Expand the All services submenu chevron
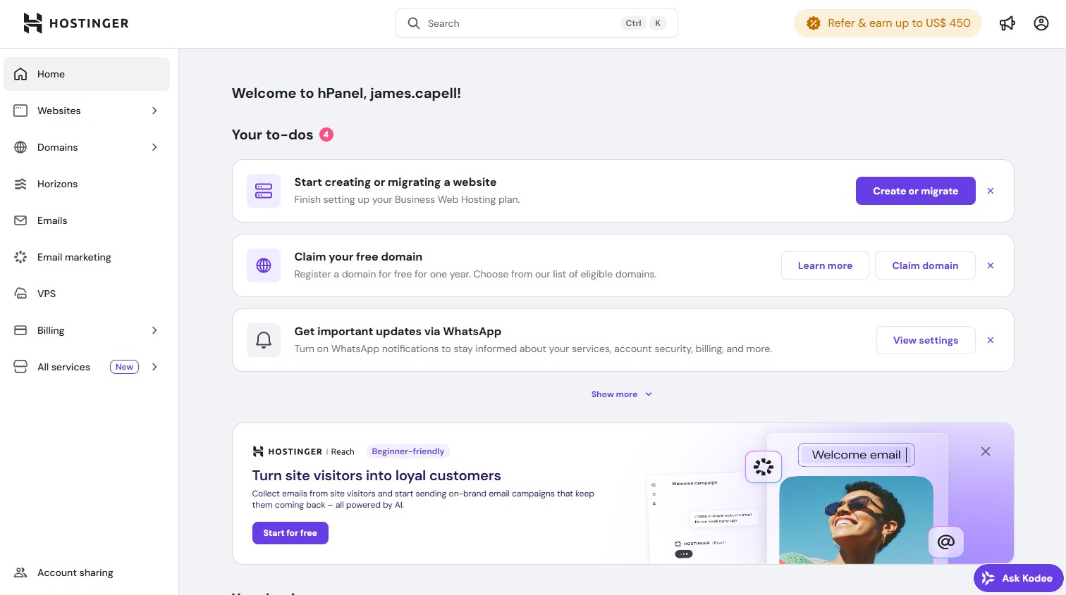Image resolution: width=1066 pixels, height=595 pixels. (x=154, y=367)
